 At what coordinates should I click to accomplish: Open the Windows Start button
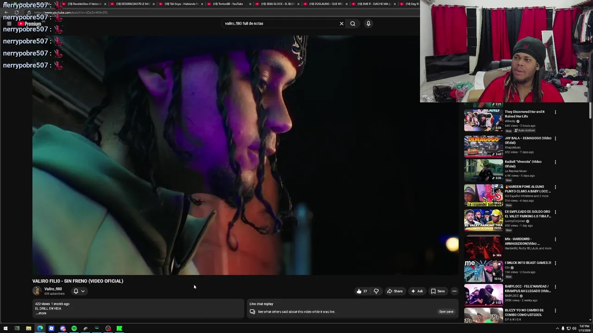pos(6,328)
